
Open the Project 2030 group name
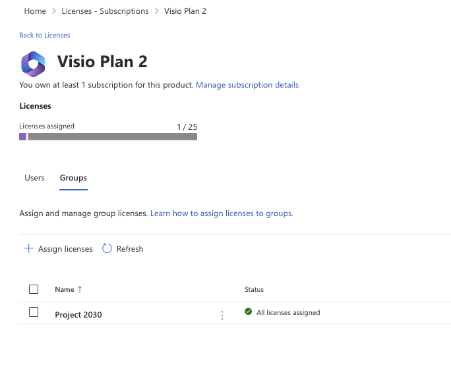[x=78, y=315]
